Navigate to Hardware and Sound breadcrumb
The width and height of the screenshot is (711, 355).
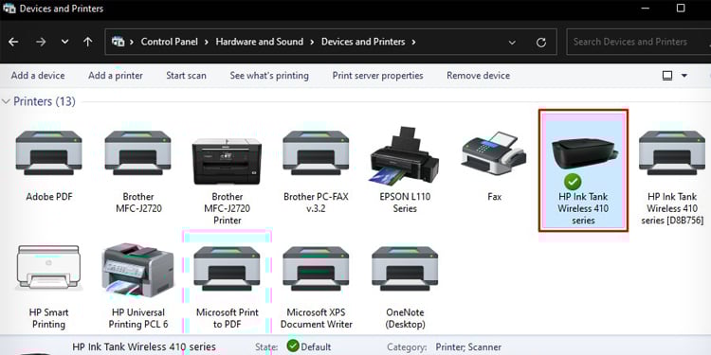click(x=260, y=42)
